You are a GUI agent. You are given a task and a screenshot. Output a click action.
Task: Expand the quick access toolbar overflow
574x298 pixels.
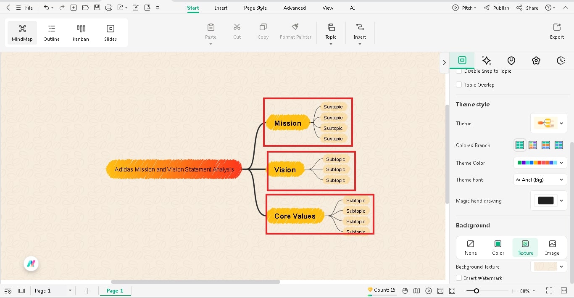(158, 8)
